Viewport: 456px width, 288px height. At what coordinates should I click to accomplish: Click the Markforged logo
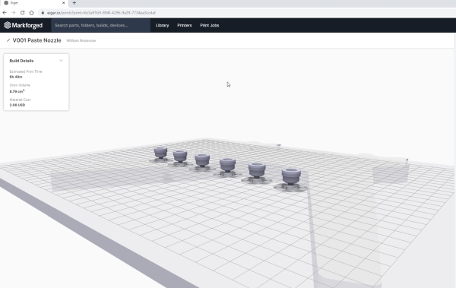point(24,25)
